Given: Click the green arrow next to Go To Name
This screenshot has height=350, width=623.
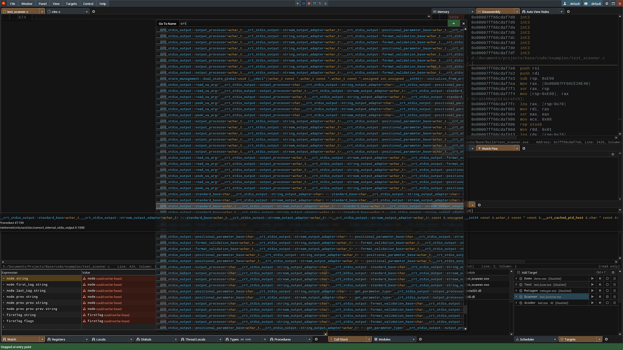Looking at the screenshot, I should (x=454, y=24).
